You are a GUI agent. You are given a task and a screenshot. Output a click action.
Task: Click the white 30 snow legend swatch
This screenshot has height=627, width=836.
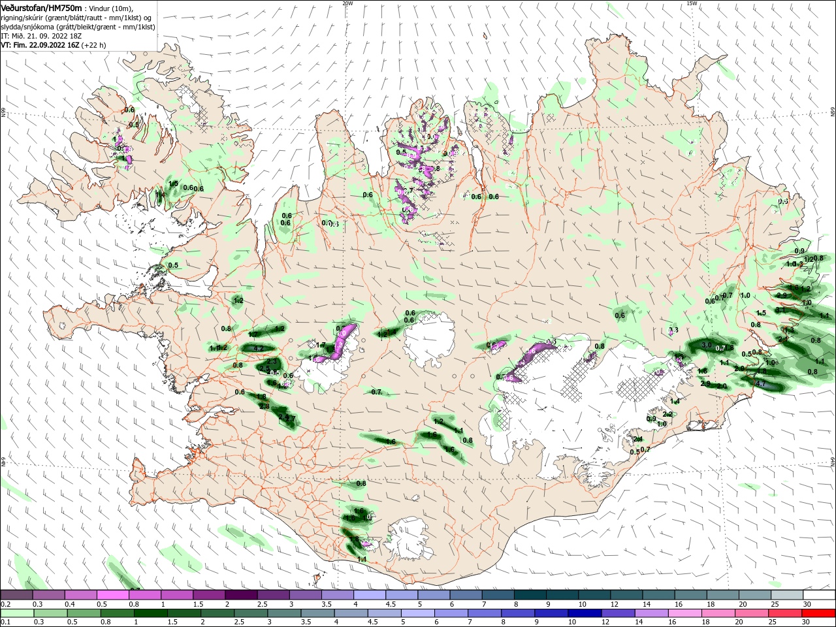coord(819,595)
